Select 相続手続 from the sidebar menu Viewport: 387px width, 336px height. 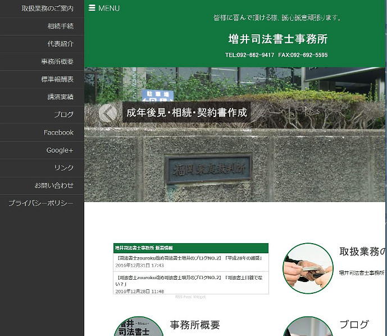point(60,26)
